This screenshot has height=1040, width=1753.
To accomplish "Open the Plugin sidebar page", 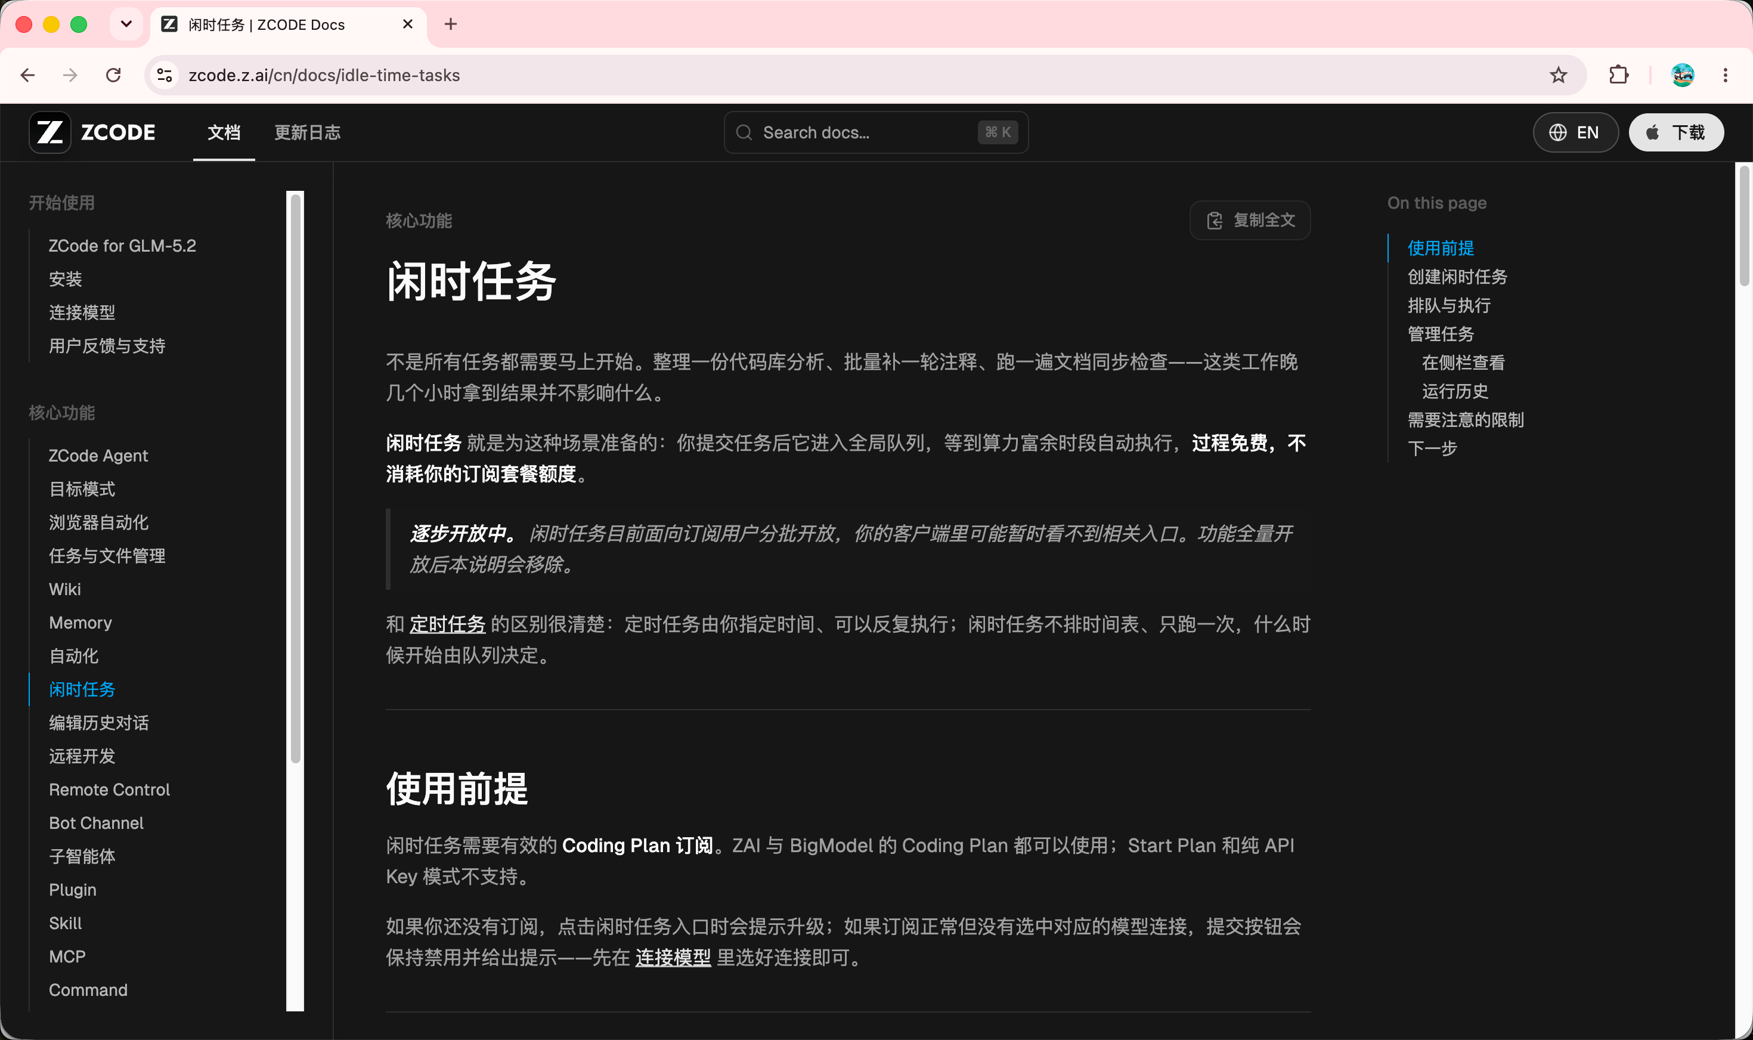I will [73, 890].
